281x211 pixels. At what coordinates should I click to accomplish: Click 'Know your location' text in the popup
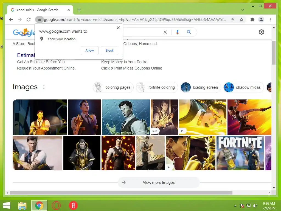tap(61, 39)
